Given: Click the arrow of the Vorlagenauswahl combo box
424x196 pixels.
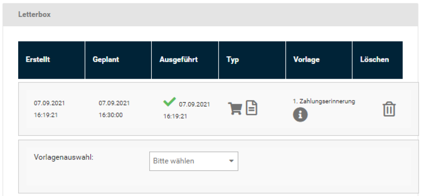Looking at the screenshot, I should pyautogui.click(x=231, y=161).
